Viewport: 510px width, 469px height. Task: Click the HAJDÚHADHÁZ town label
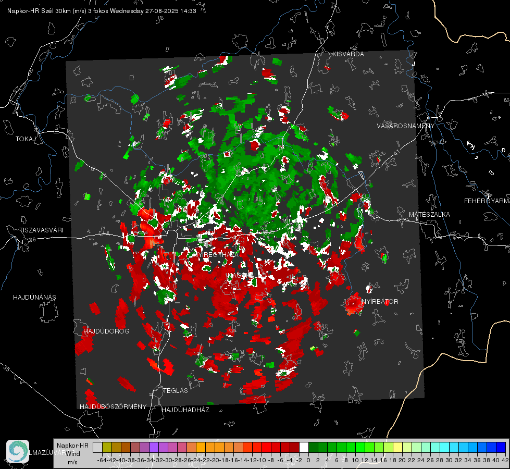point(185,410)
